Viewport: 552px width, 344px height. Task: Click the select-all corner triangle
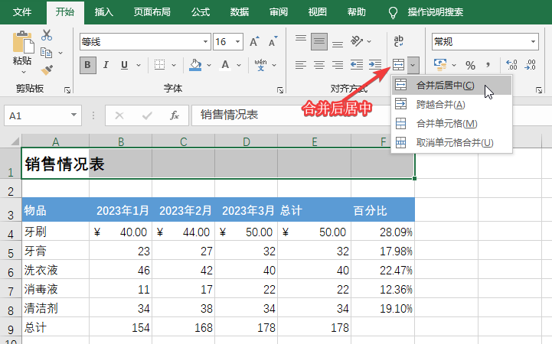[x=14, y=141]
